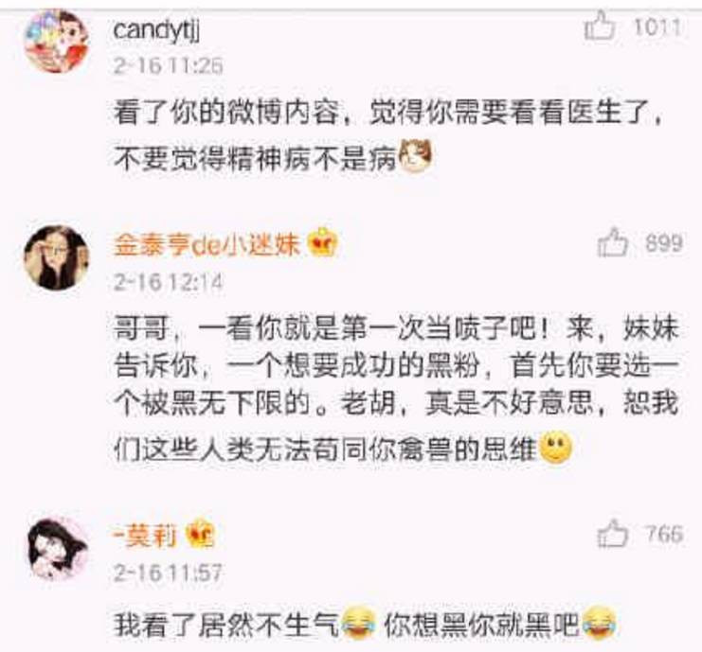Click the smiley emoji ending second comment

pyautogui.click(x=555, y=448)
